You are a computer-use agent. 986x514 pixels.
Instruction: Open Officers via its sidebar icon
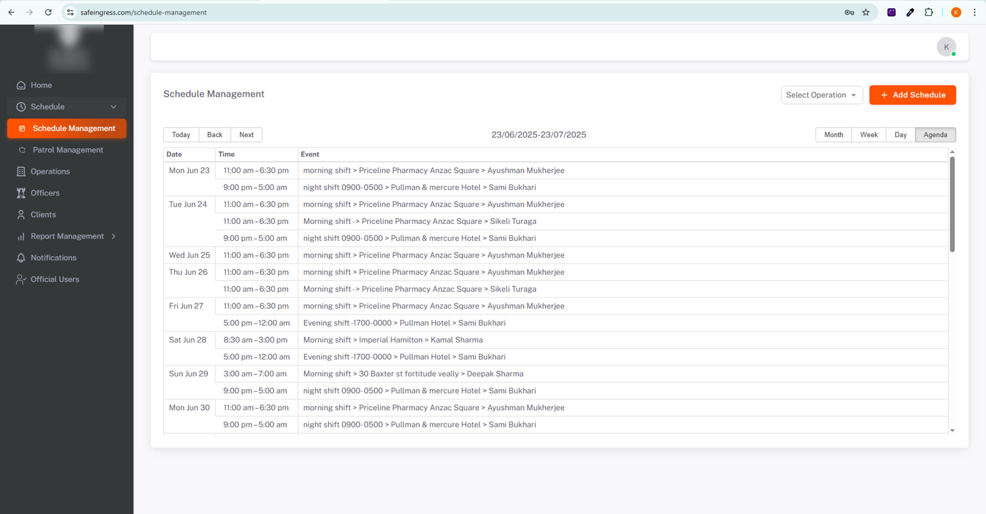[21, 193]
